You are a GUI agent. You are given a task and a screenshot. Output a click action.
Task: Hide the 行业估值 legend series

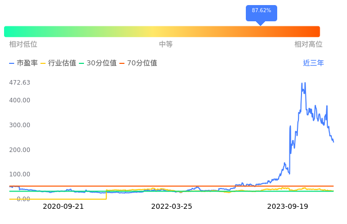(59, 63)
